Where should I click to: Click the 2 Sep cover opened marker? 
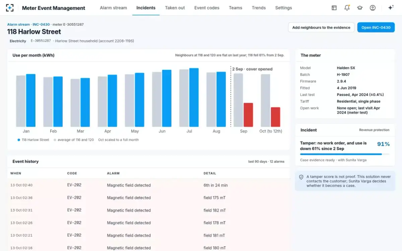(252, 69)
